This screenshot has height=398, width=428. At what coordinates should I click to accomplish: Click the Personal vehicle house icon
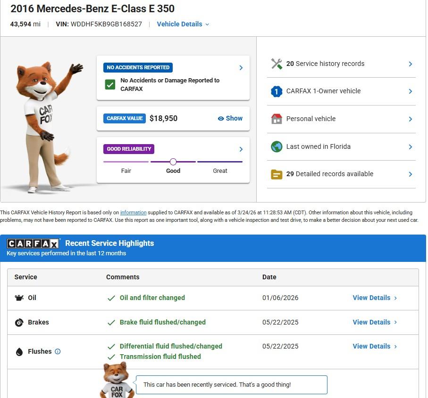(x=277, y=119)
